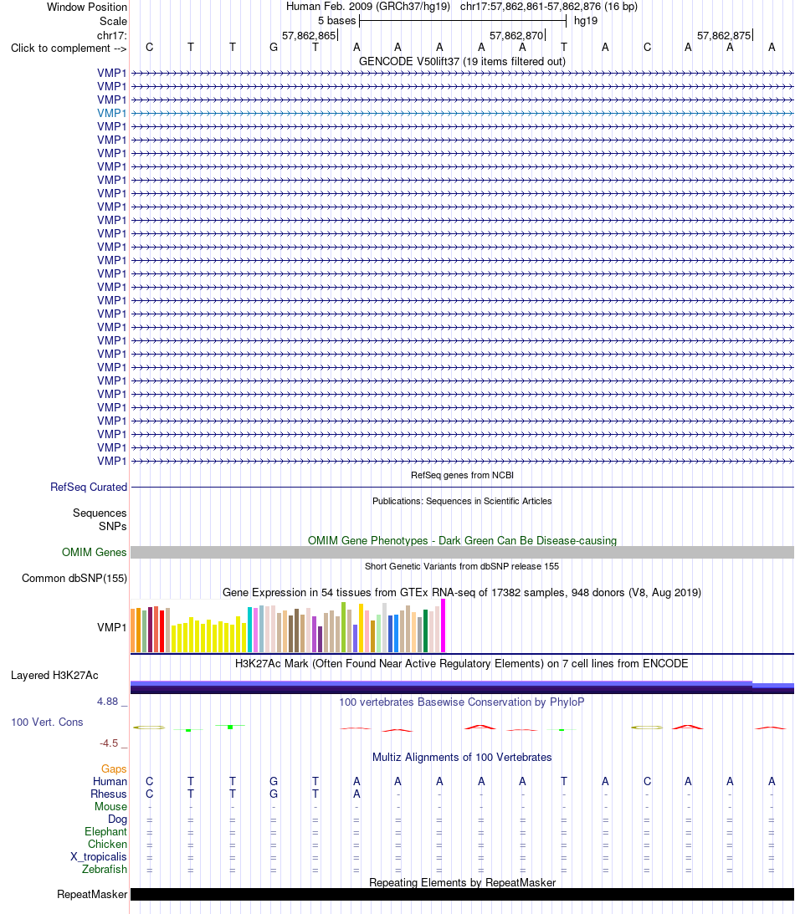Screen dimensions: 795x914
Task: Open the OMIM Gene Phenotypes track heading
Action: tap(462, 540)
